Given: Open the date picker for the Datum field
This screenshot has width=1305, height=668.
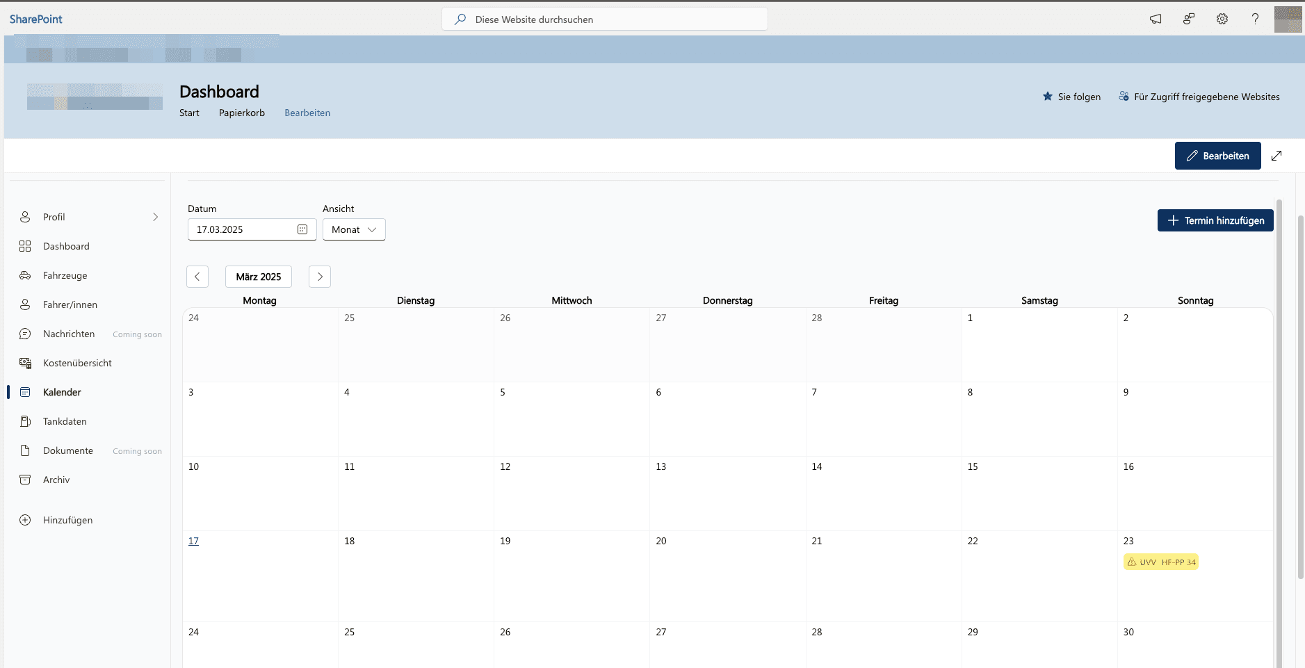Looking at the screenshot, I should point(303,229).
